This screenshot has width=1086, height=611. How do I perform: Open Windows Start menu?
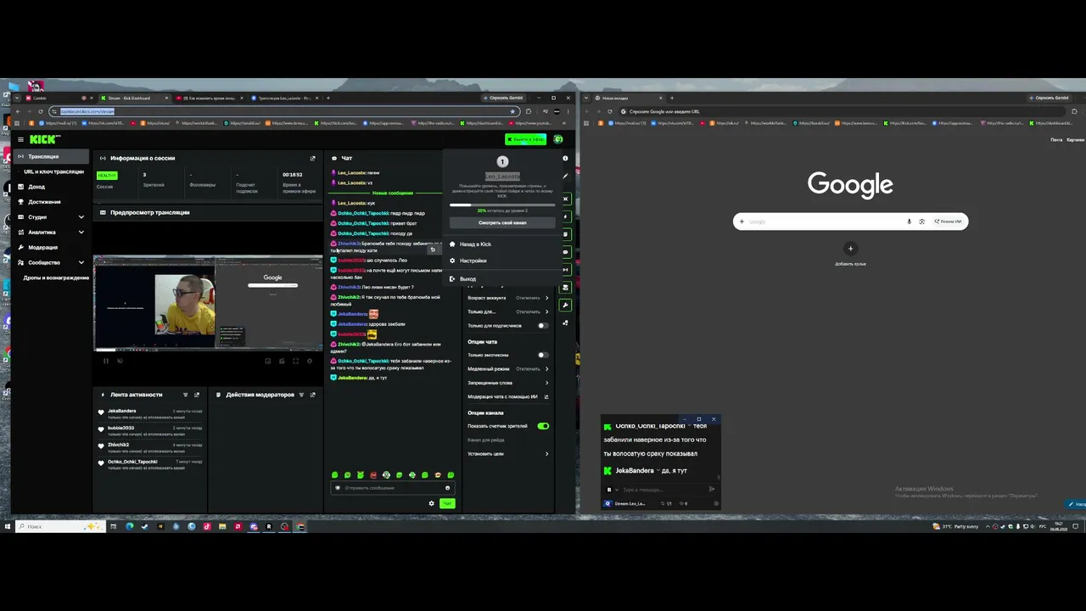pyautogui.click(x=8, y=526)
